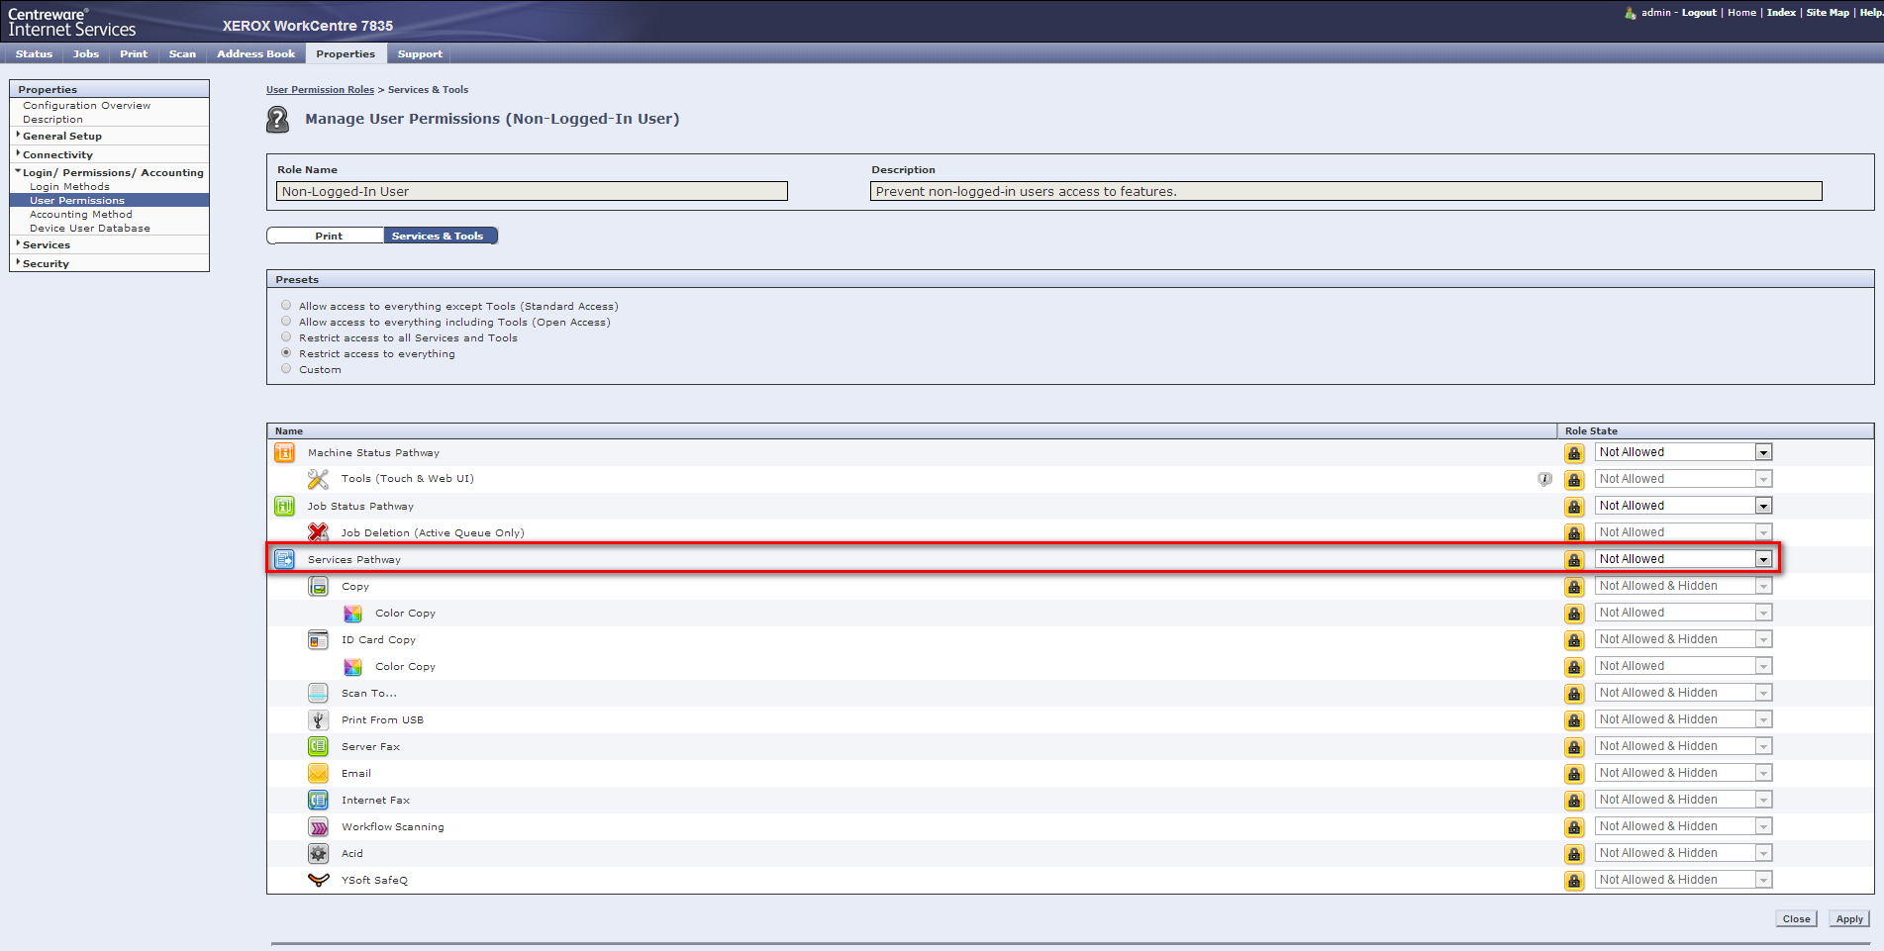Click the Workflow Scanning icon

point(318,826)
